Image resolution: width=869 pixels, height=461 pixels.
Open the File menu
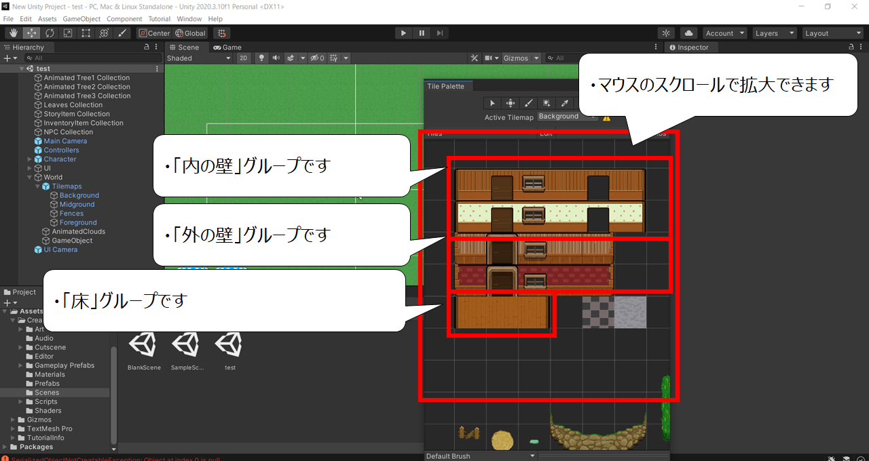click(8, 19)
